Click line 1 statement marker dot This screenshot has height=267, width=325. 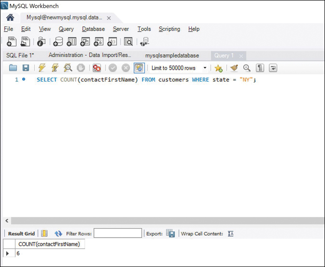click(24, 79)
